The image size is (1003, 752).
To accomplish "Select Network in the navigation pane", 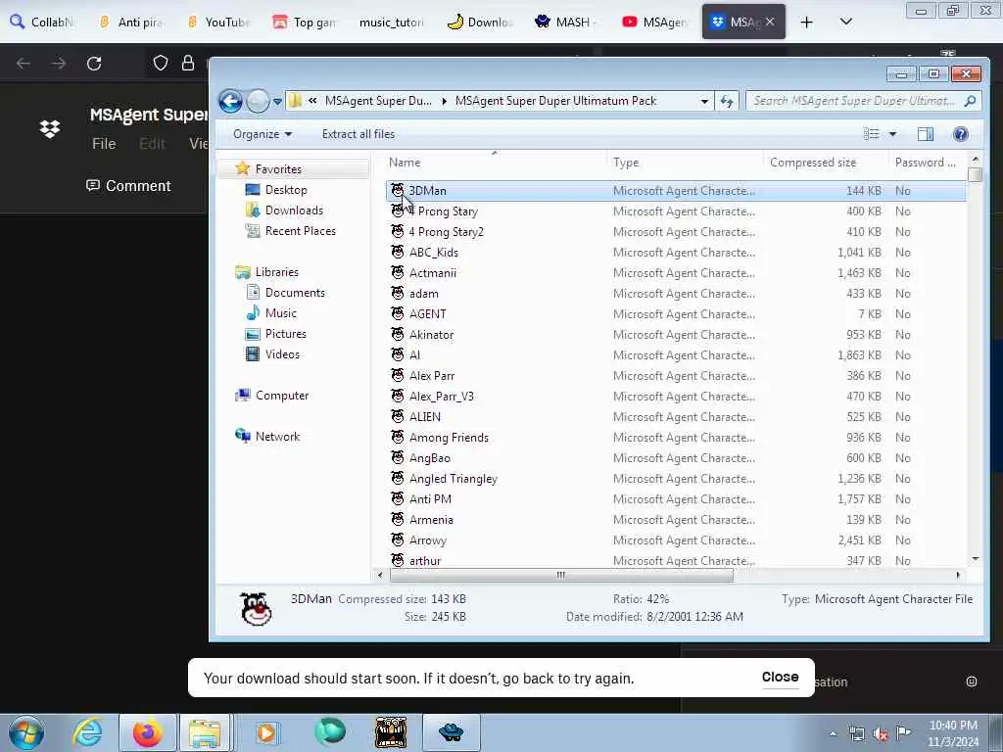I will 277,436.
